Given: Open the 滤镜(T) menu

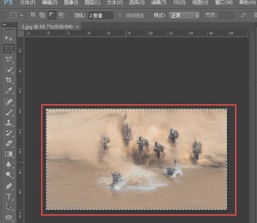Looking at the screenshot, I should [x=159, y=3].
